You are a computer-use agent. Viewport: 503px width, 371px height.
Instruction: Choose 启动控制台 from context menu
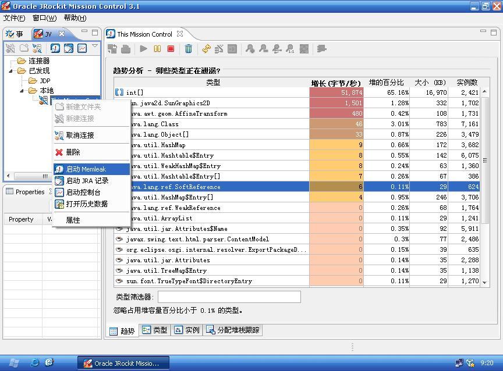click(91, 192)
